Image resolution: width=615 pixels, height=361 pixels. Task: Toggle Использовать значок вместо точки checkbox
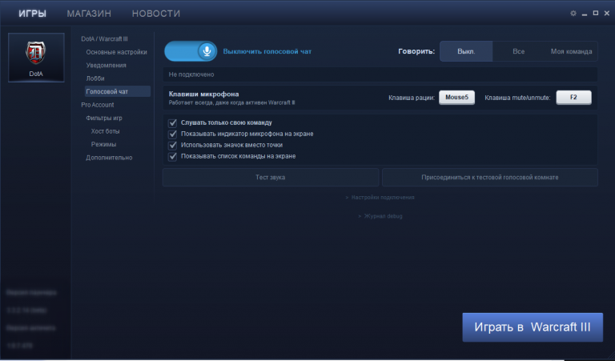(173, 146)
